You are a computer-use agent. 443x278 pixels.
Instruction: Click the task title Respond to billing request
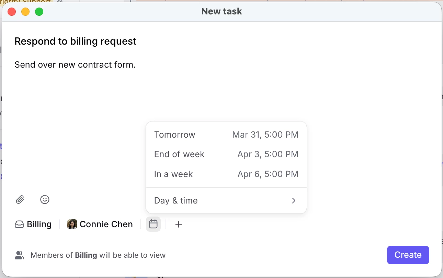click(x=76, y=41)
